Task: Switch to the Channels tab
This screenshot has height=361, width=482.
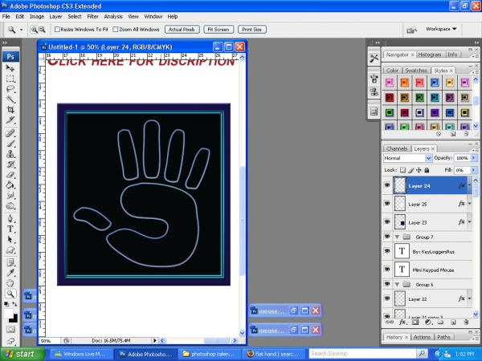Action: click(x=397, y=148)
